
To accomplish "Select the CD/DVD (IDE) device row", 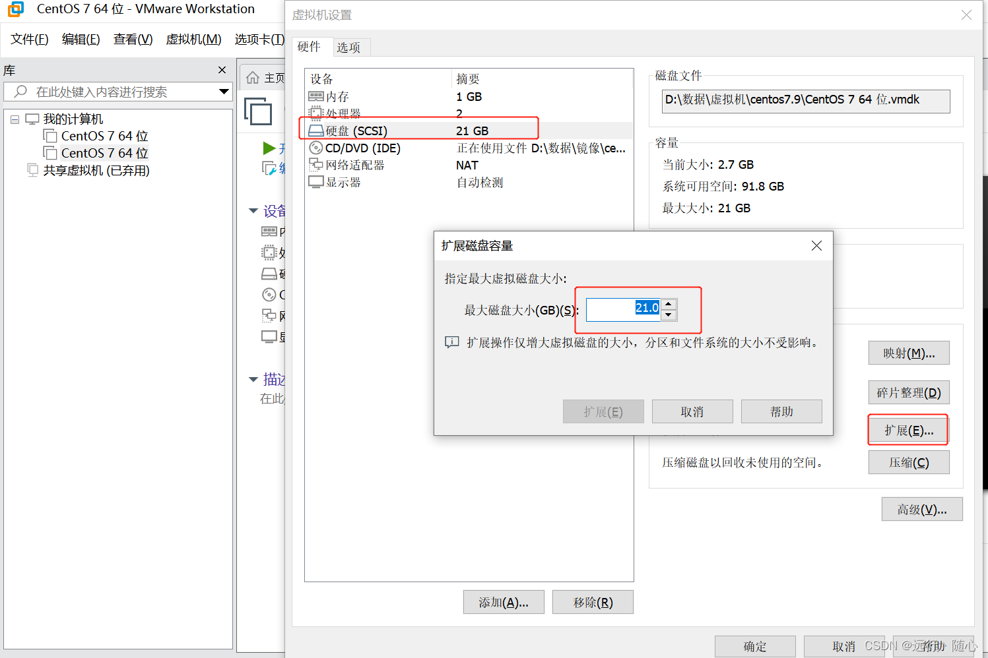I will coord(469,148).
